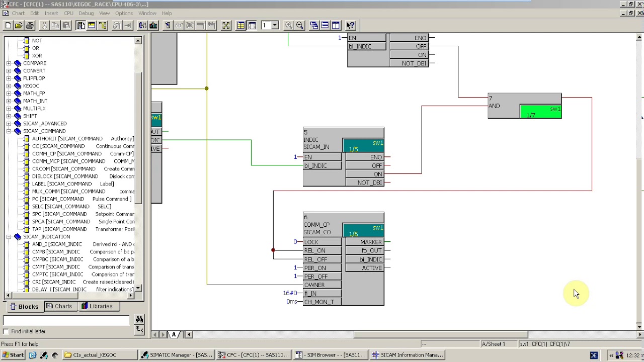
Task: Toggle the block Catalog icon
Action: 80,25
